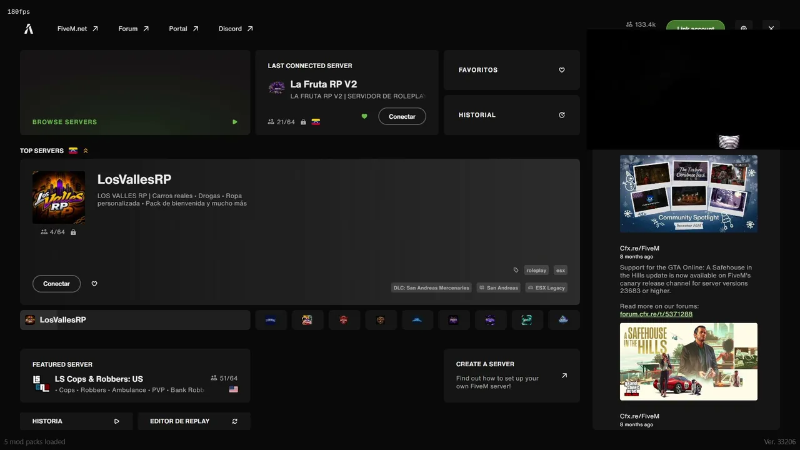Click the Venezuela flag beside Top Servers

point(73,151)
